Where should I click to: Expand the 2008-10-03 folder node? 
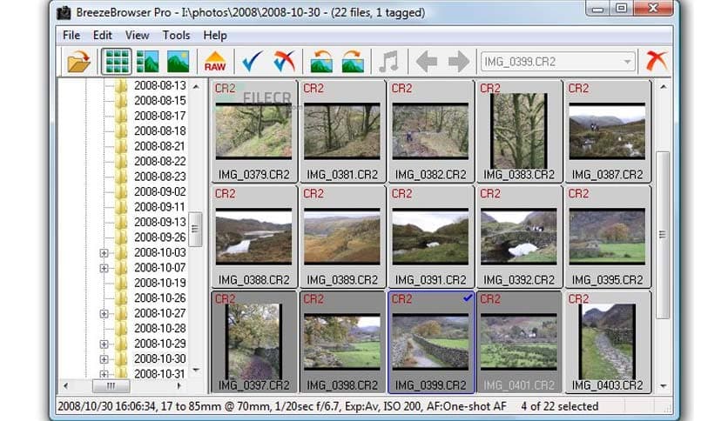click(x=104, y=253)
